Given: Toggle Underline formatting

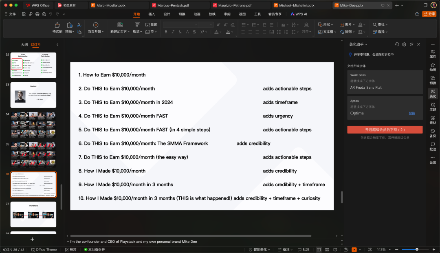Looking at the screenshot, I should (180, 32).
